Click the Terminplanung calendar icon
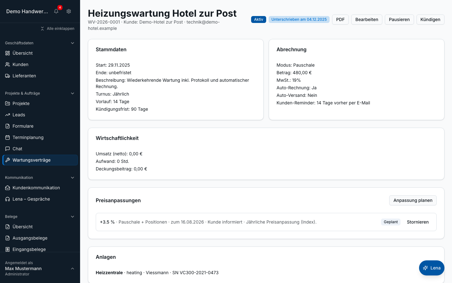The height and width of the screenshot is (283, 452). click(8, 137)
